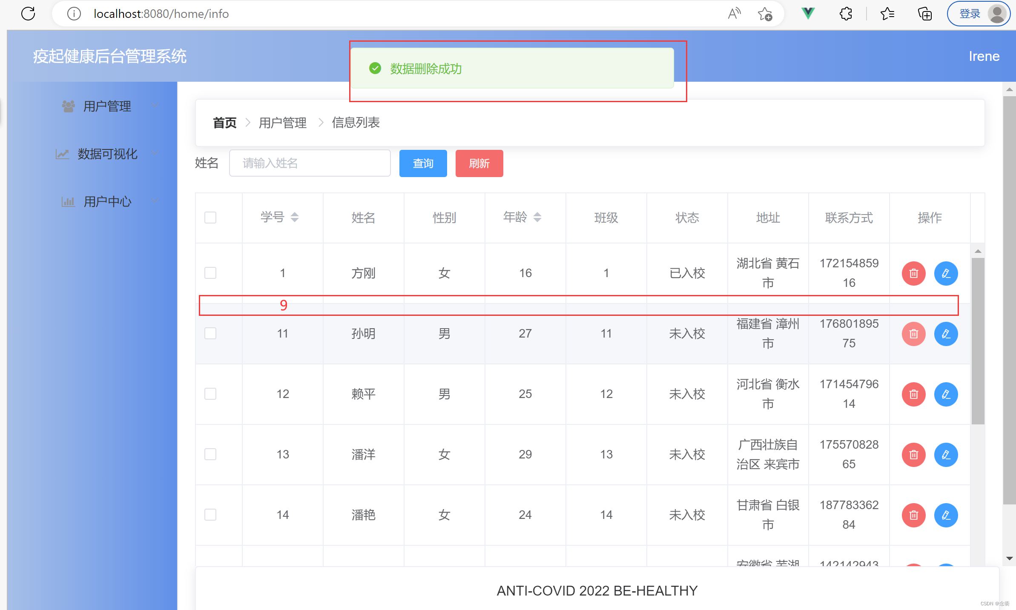Click the 请输入姓名 name input field
This screenshot has height=610, width=1016.
click(310, 163)
